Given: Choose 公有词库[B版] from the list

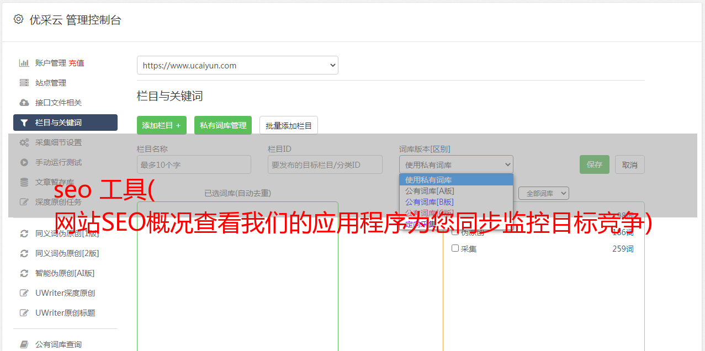Looking at the screenshot, I should tap(456, 202).
